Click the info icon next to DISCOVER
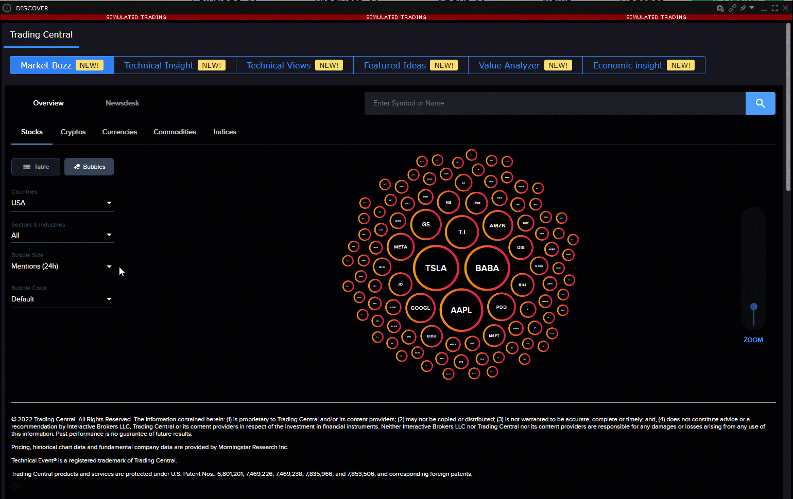 [x=7, y=8]
